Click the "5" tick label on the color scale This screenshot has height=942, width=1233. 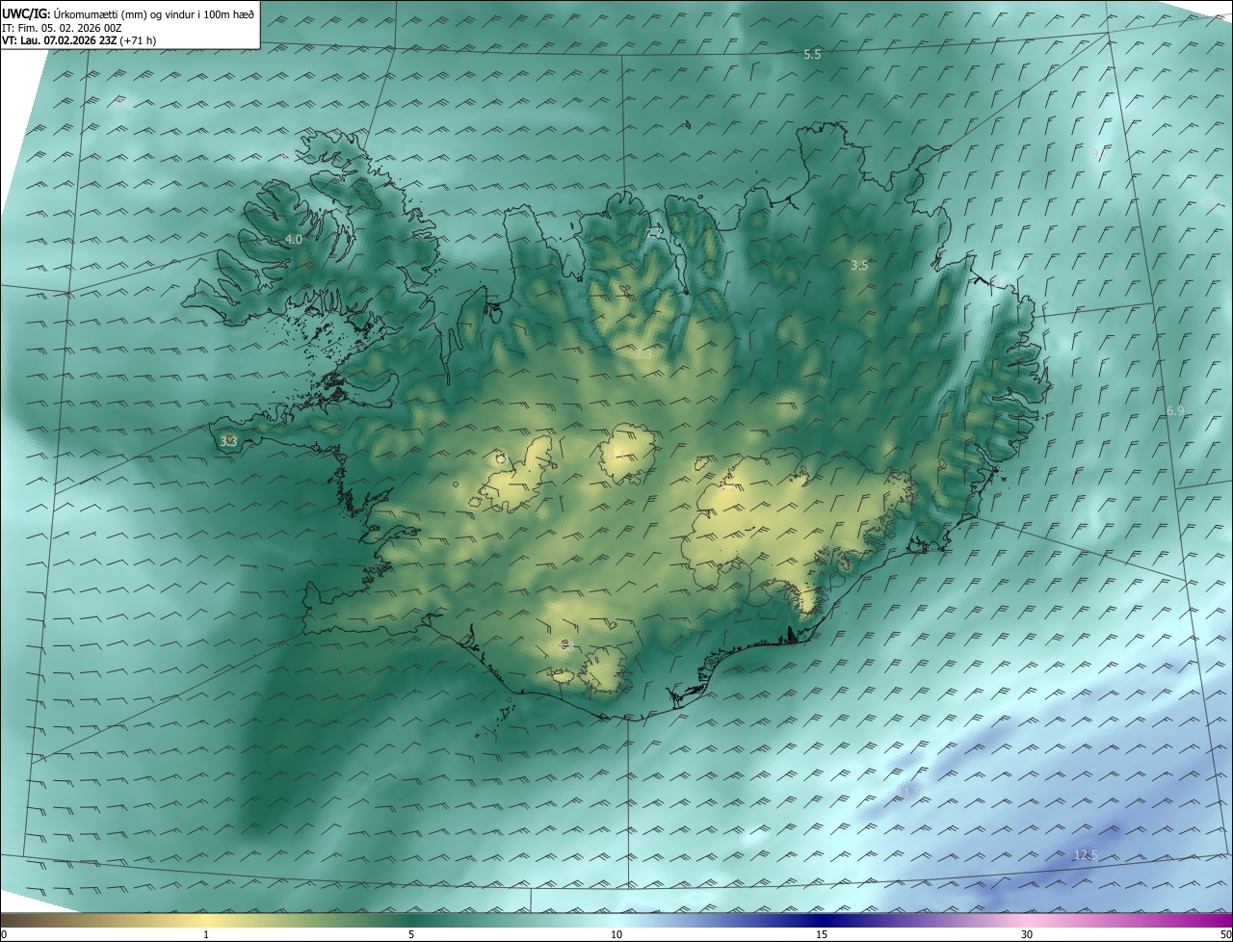[411, 934]
